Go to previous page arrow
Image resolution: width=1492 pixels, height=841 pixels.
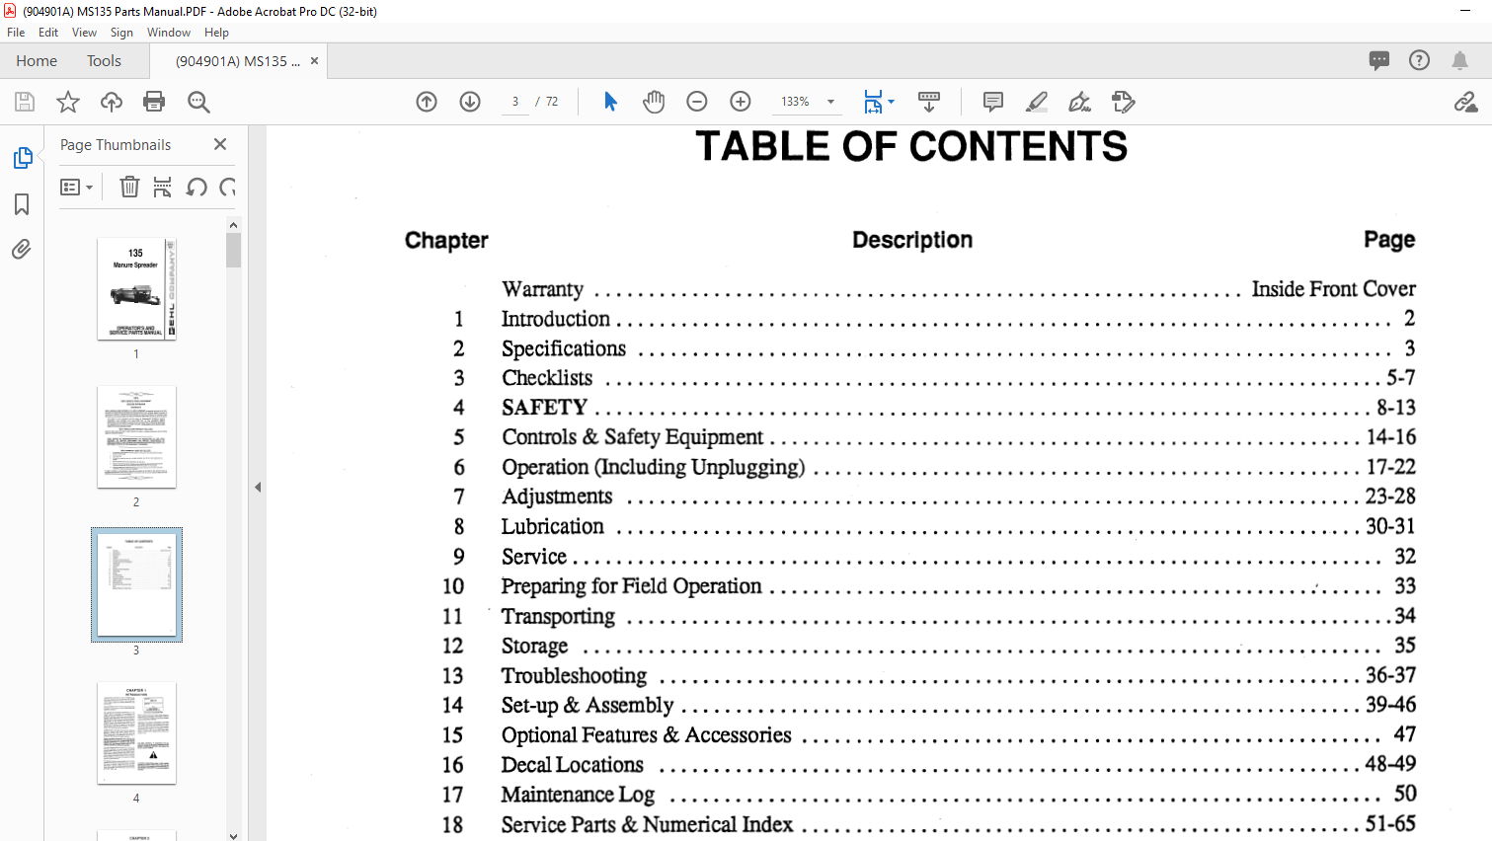[x=427, y=102]
